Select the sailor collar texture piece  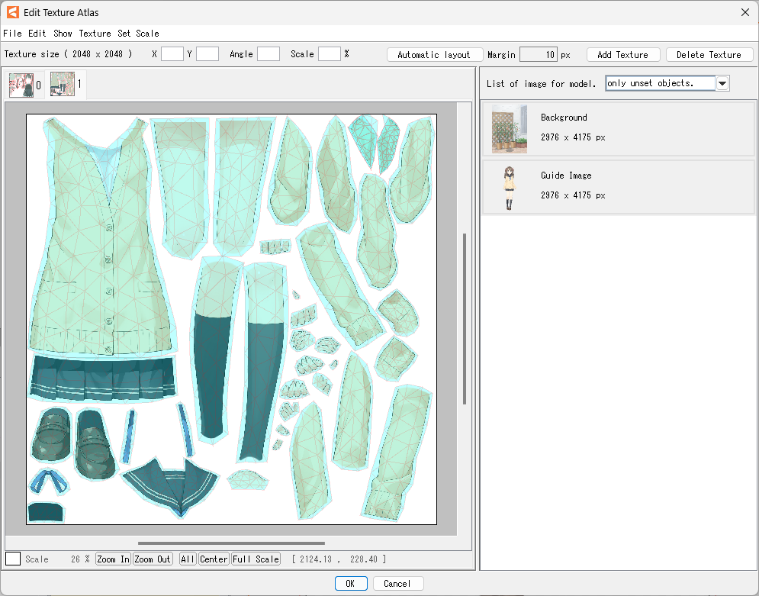click(x=169, y=486)
